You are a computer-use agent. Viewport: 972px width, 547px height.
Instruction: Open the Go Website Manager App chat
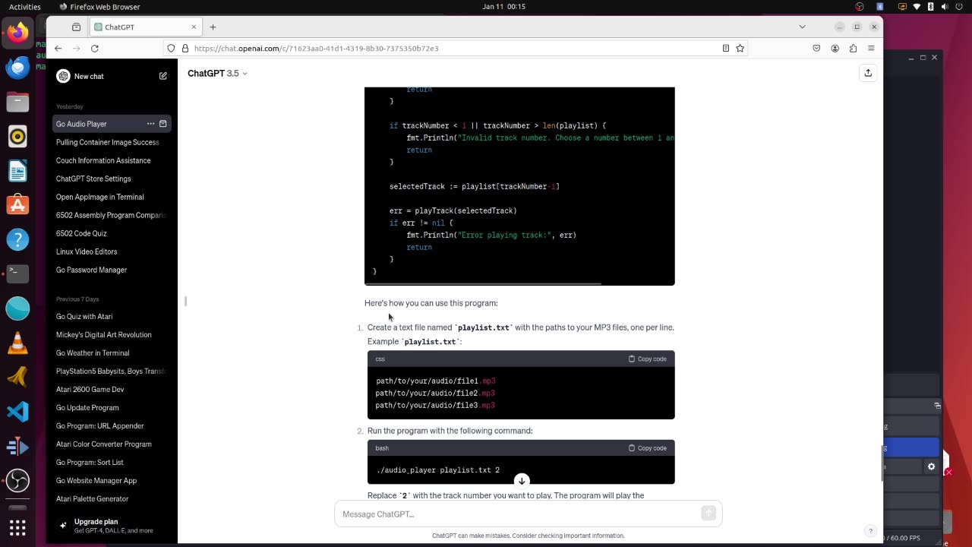coord(111,480)
